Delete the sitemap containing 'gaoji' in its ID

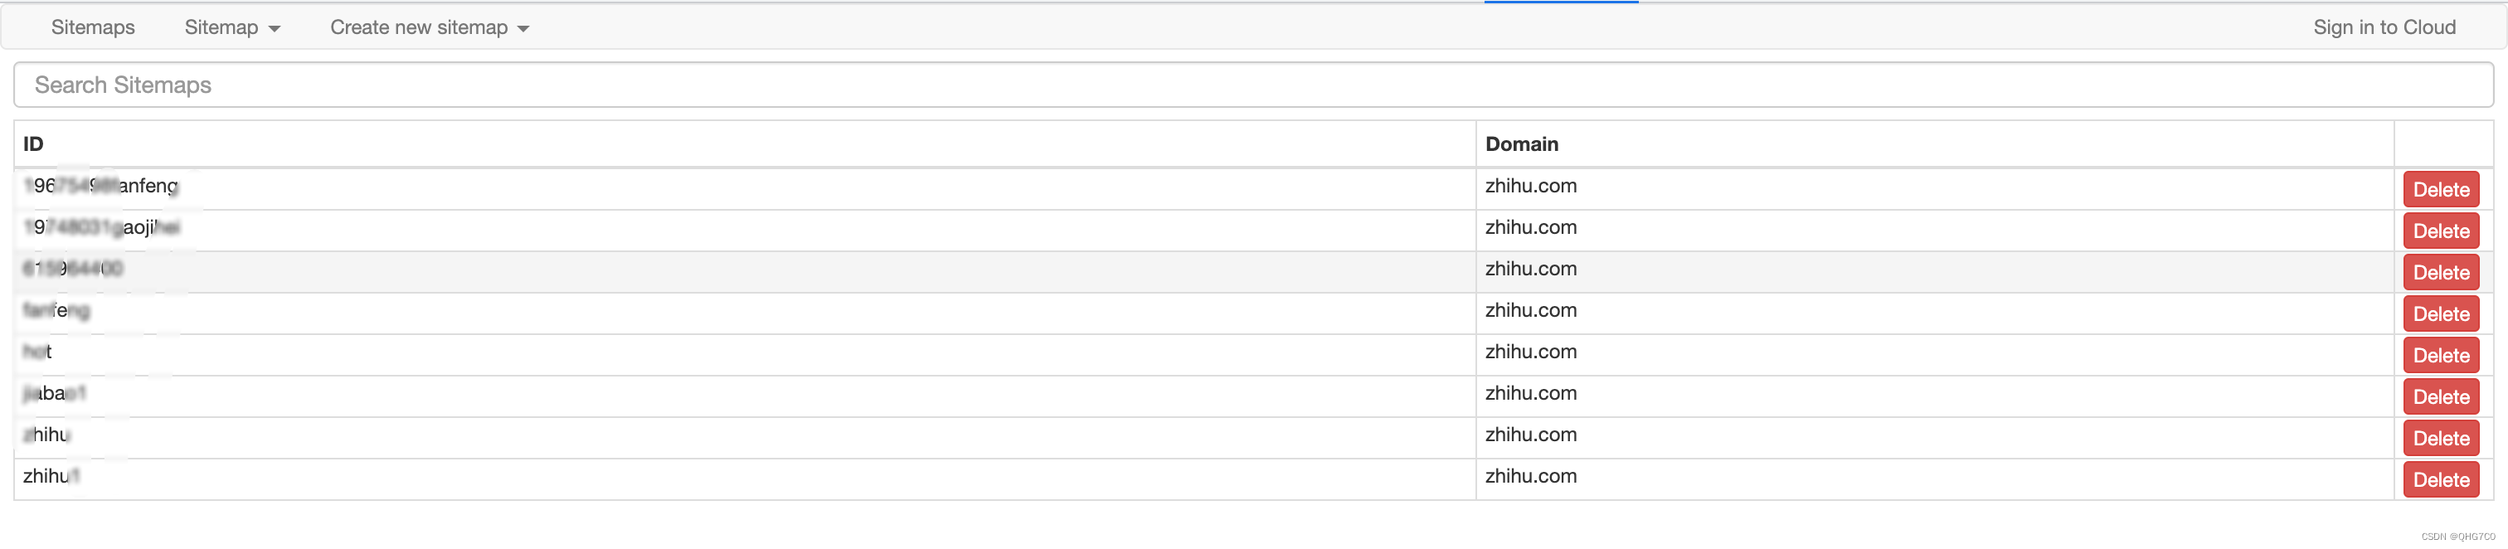point(2440,231)
